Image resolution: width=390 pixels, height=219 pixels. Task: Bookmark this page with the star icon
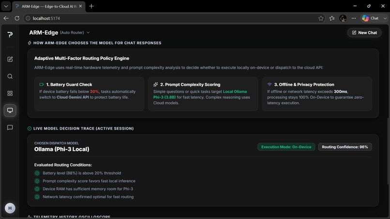pos(321,18)
